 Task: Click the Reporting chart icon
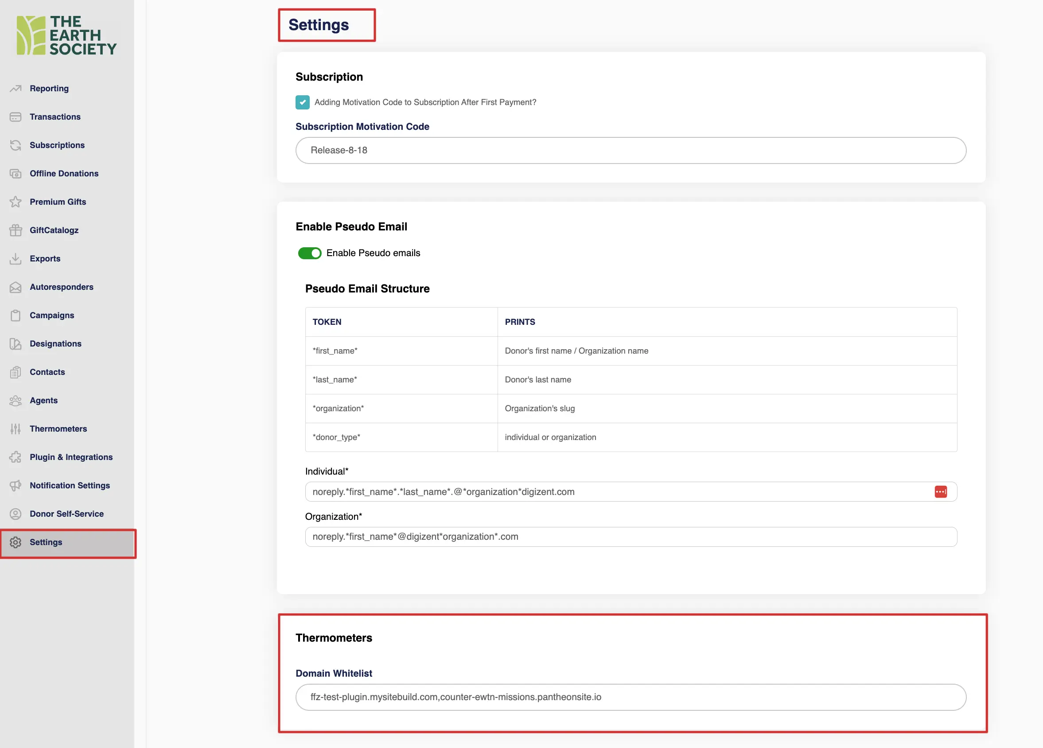point(16,88)
